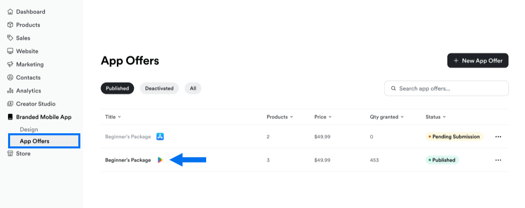Click the App Store icon beside Beginner's Package
The width and height of the screenshot is (525, 208).
coord(160,136)
